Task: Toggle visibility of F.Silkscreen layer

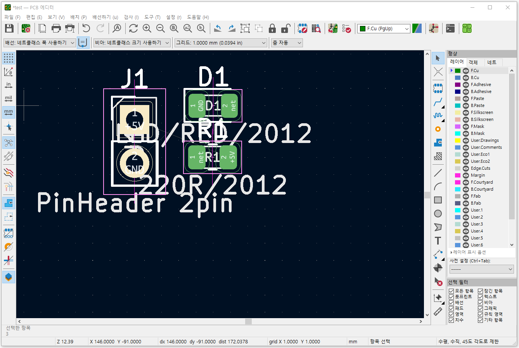Action: point(466,112)
